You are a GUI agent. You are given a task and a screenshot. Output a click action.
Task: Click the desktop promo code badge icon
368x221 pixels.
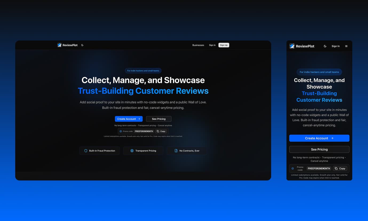click(121, 131)
